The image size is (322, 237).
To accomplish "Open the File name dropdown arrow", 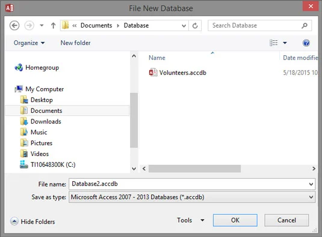I will 311,184.
